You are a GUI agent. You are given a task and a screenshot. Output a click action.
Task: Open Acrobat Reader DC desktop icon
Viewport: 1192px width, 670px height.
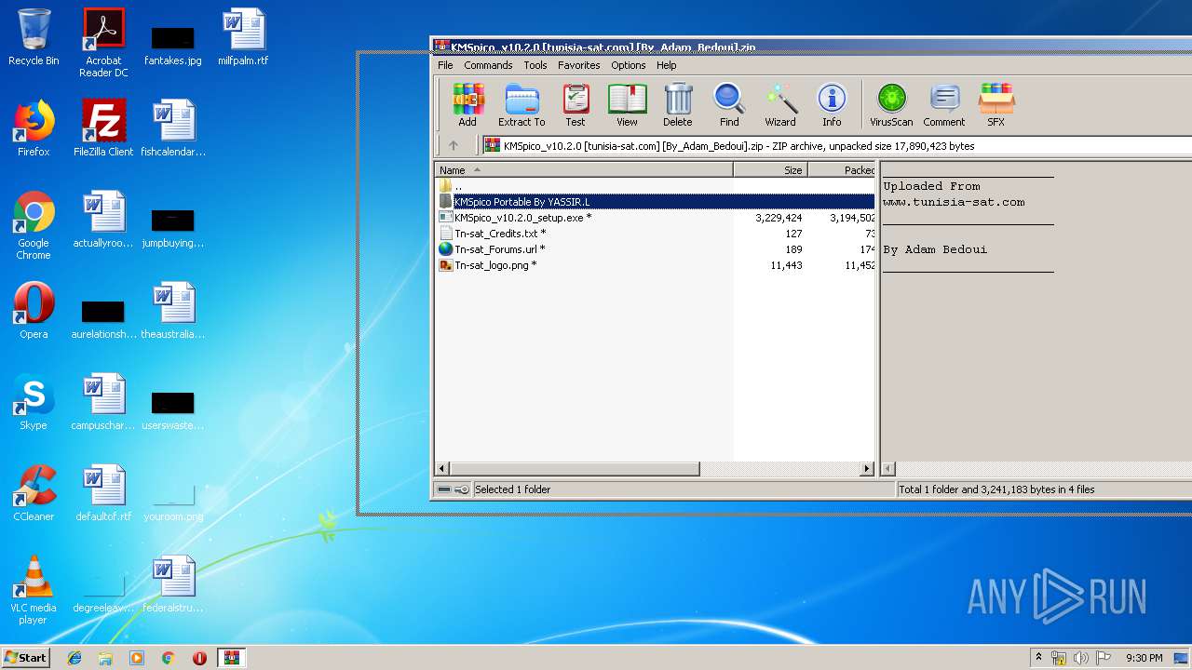pyautogui.click(x=103, y=42)
